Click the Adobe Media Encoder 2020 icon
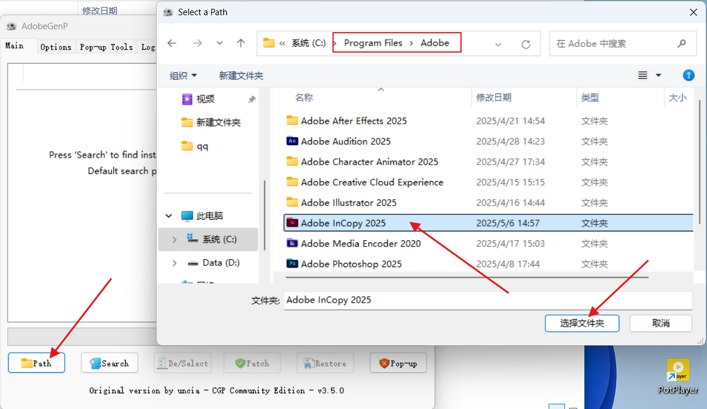 tap(292, 243)
